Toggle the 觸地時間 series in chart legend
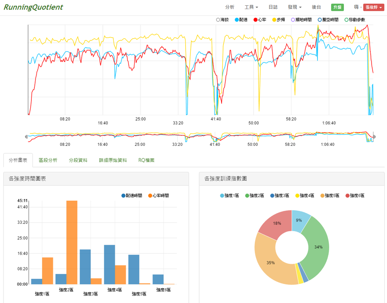This screenshot has height=303, width=387. [301, 20]
